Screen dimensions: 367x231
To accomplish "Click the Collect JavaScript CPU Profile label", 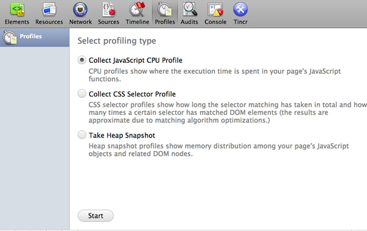I will tap(136, 61).
